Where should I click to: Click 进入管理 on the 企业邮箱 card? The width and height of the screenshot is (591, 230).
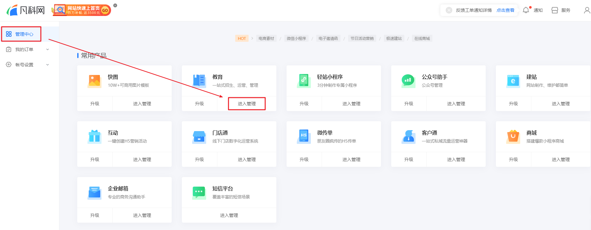[142, 215]
